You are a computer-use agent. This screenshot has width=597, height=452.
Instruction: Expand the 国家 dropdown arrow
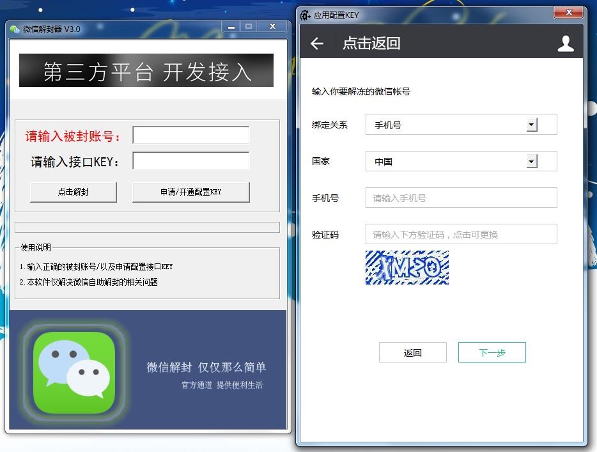point(532,161)
